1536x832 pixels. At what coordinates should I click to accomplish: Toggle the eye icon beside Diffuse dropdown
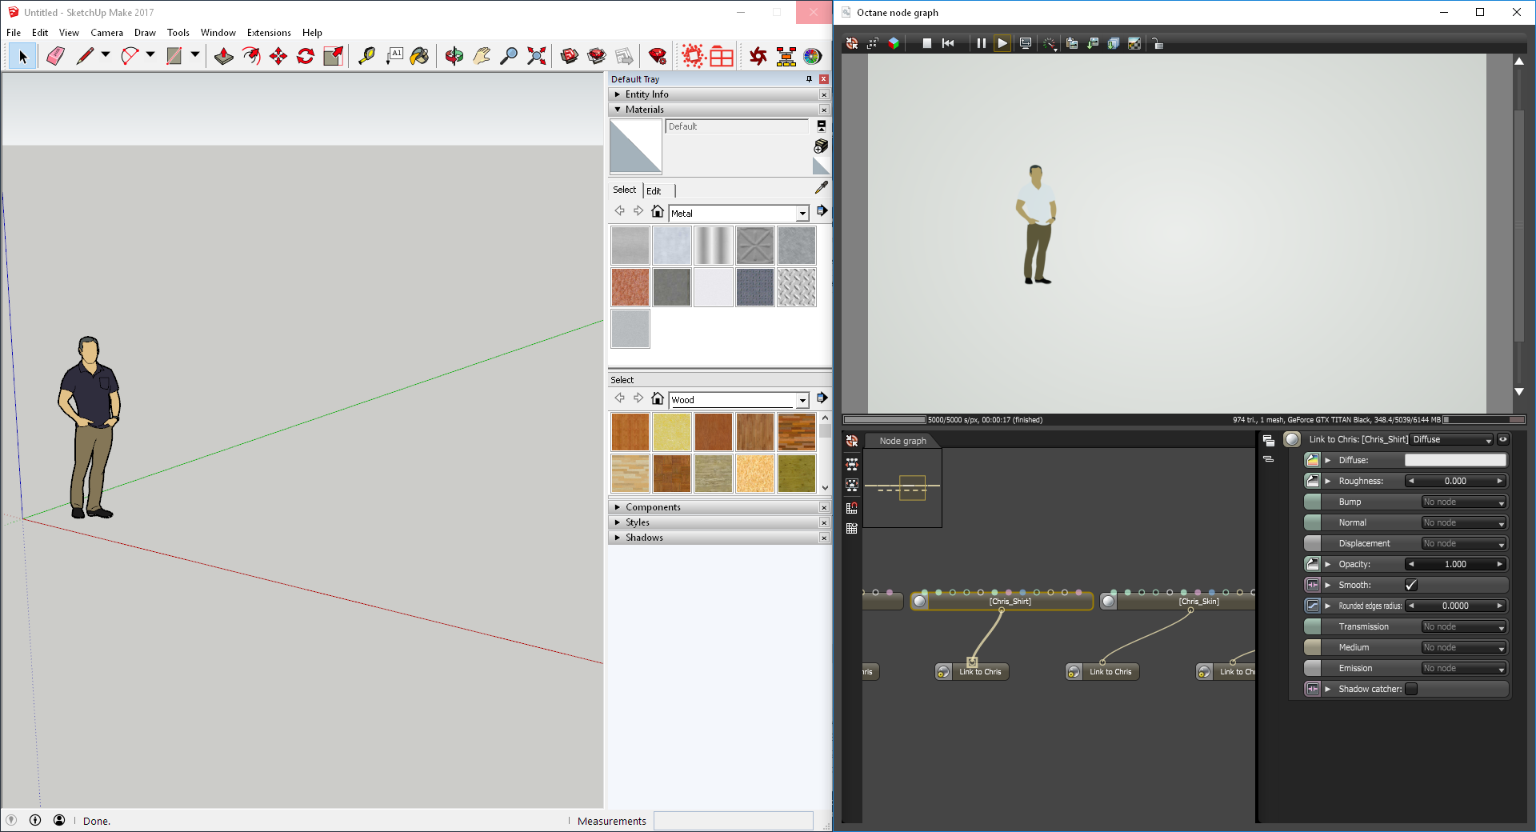click(1503, 439)
